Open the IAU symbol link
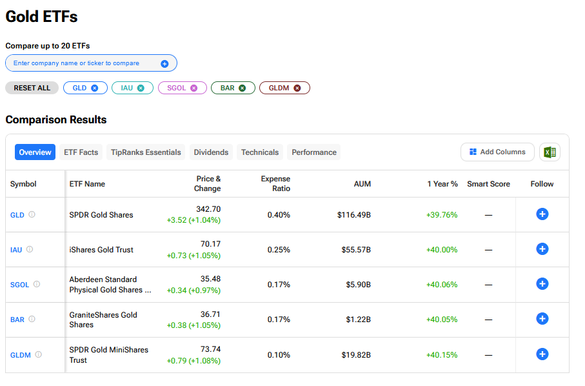 coord(16,250)
